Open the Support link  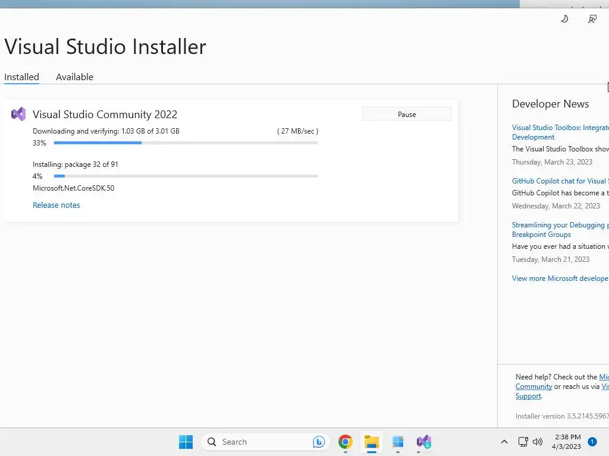pyautogui.click(x=528, y=396)
